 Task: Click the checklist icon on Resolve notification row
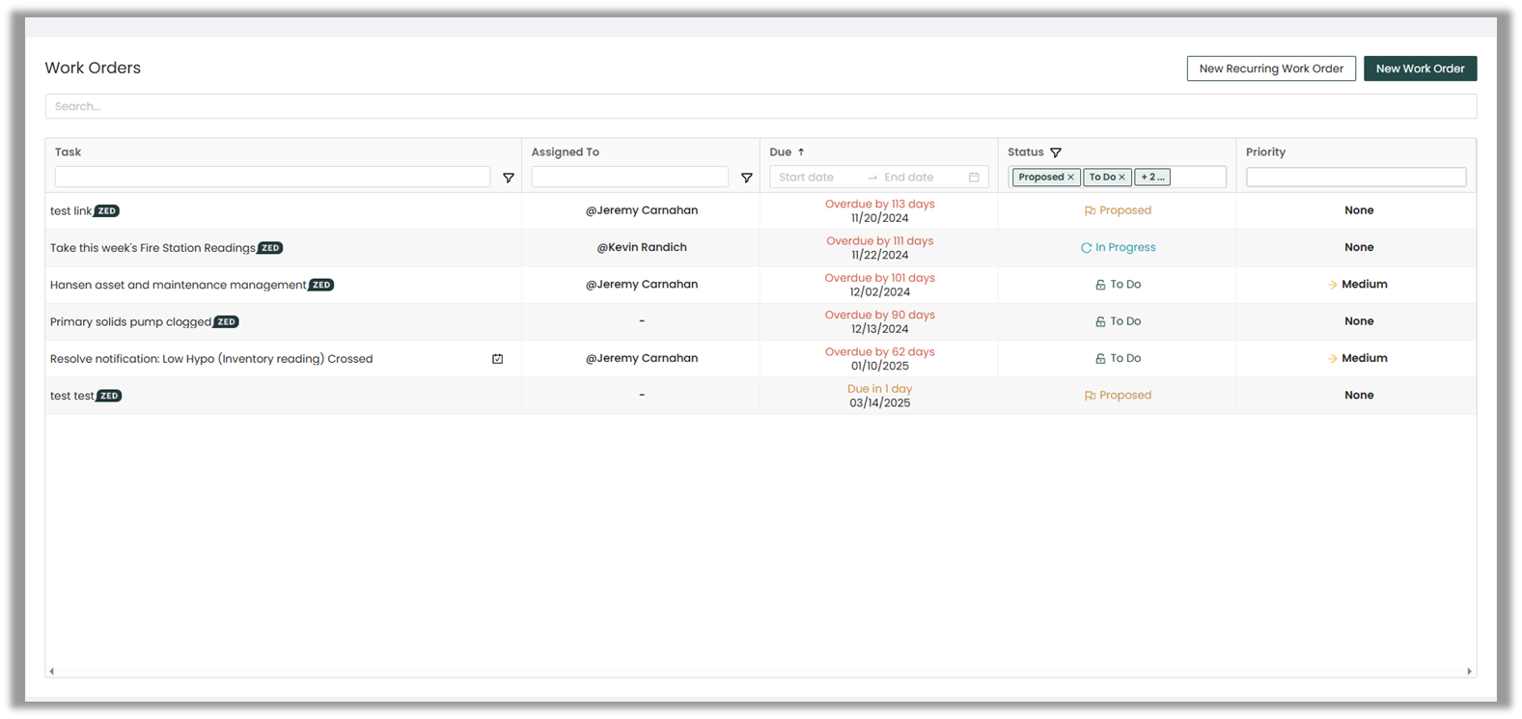[x=498, y=359]
